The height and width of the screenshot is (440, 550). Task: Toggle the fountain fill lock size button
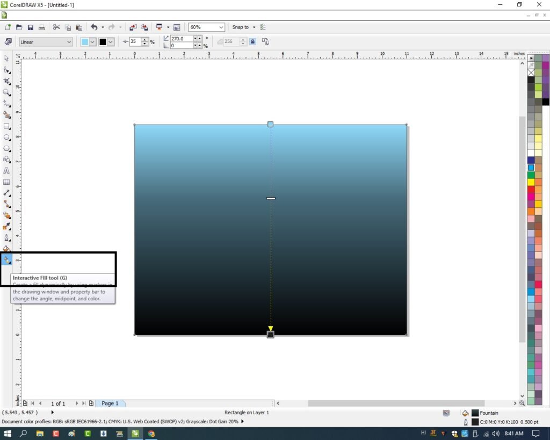tap(252, 42)
